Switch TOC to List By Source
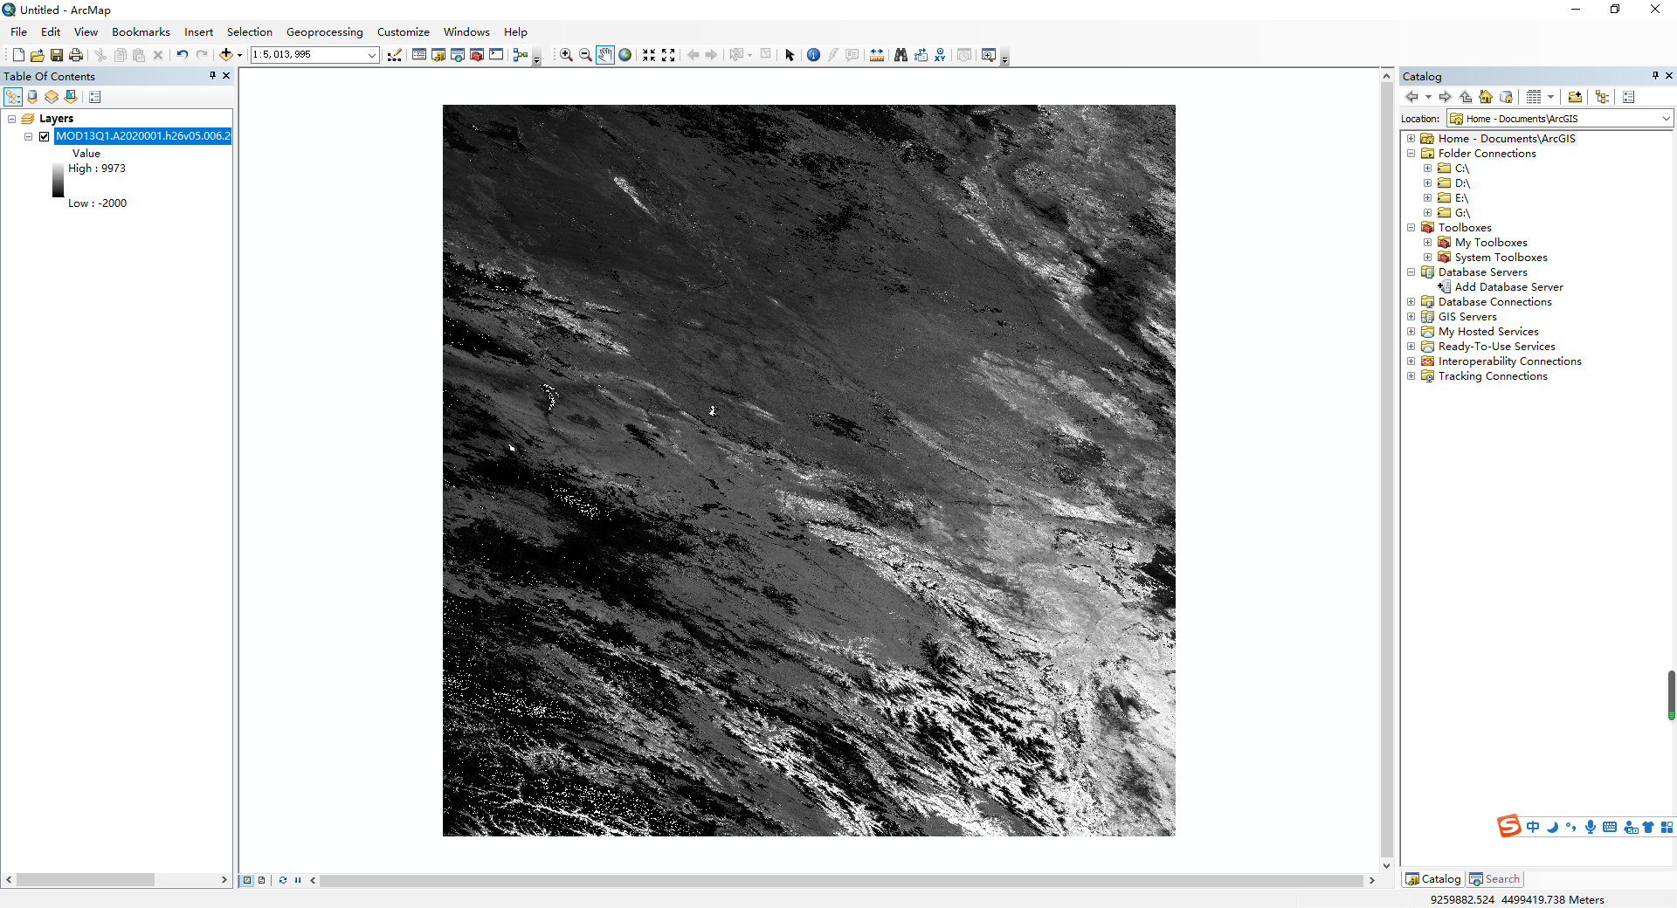 tap(32, 97)
